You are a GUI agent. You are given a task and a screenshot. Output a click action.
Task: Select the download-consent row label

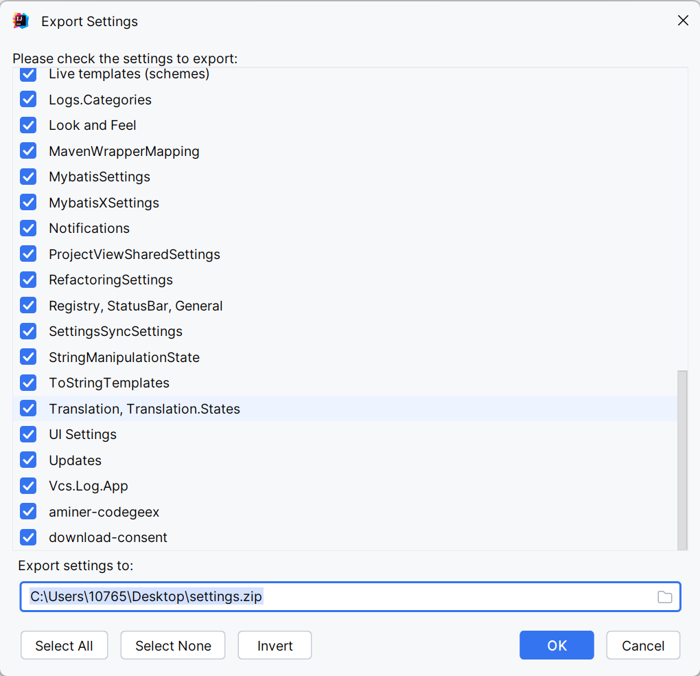pyautogui.click(x=108, y=537)
